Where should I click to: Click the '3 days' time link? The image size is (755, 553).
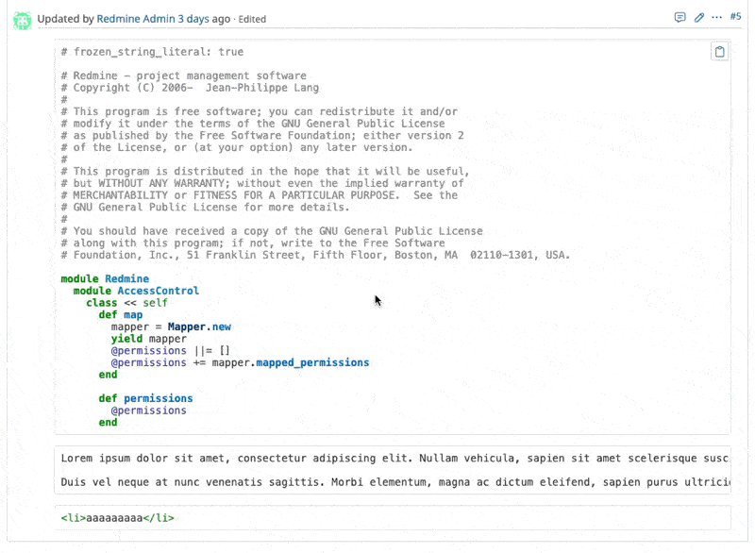click(x=193, y=19)
